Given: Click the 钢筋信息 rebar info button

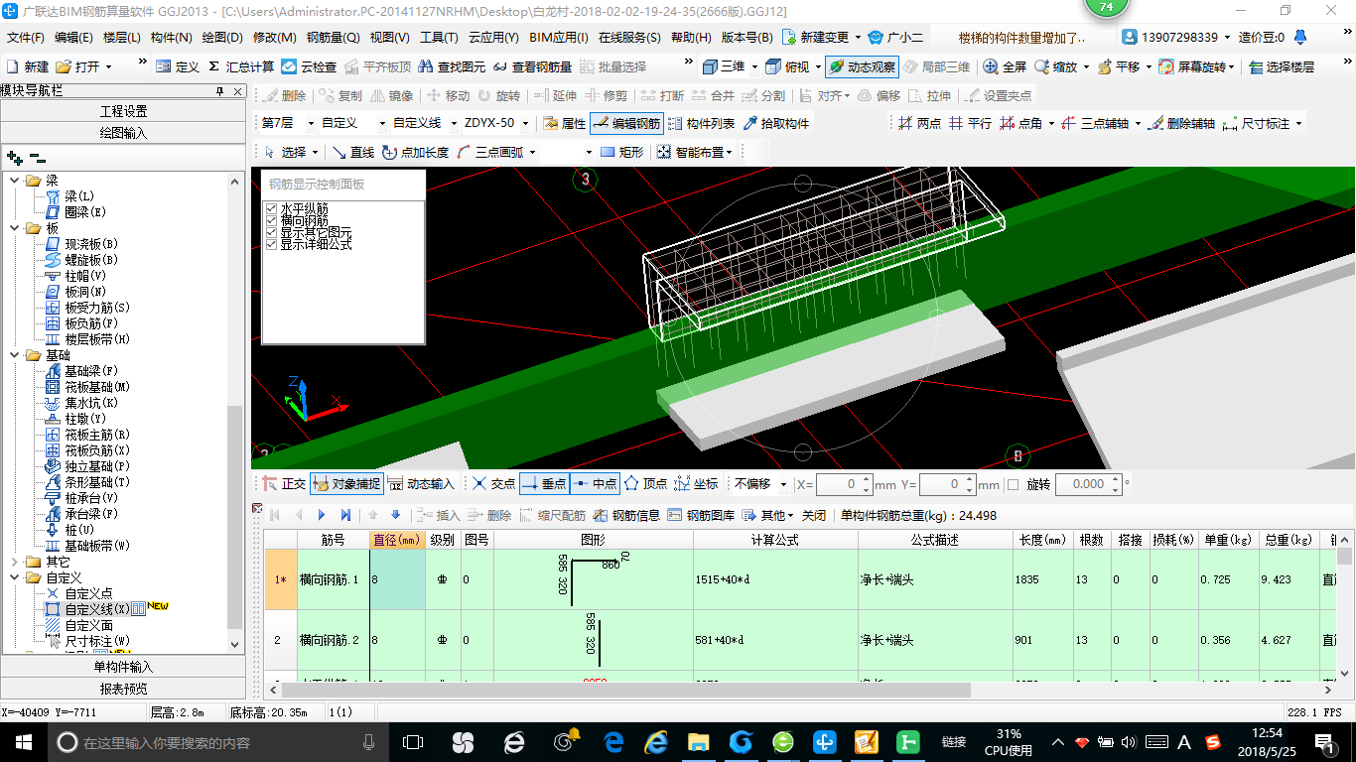Looking at the screenshot, I should (626, 515).
